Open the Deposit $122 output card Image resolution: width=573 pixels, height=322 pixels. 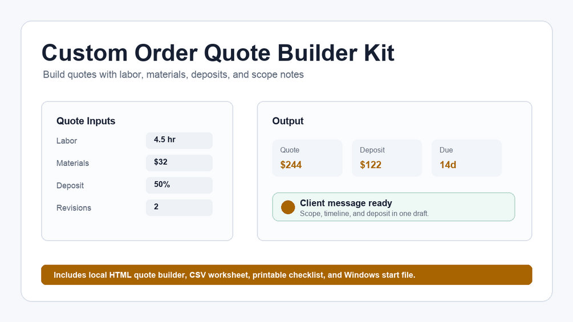click(x=387, y=158)
